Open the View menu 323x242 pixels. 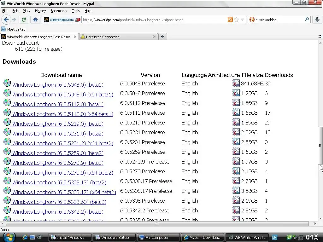(26, 11)
